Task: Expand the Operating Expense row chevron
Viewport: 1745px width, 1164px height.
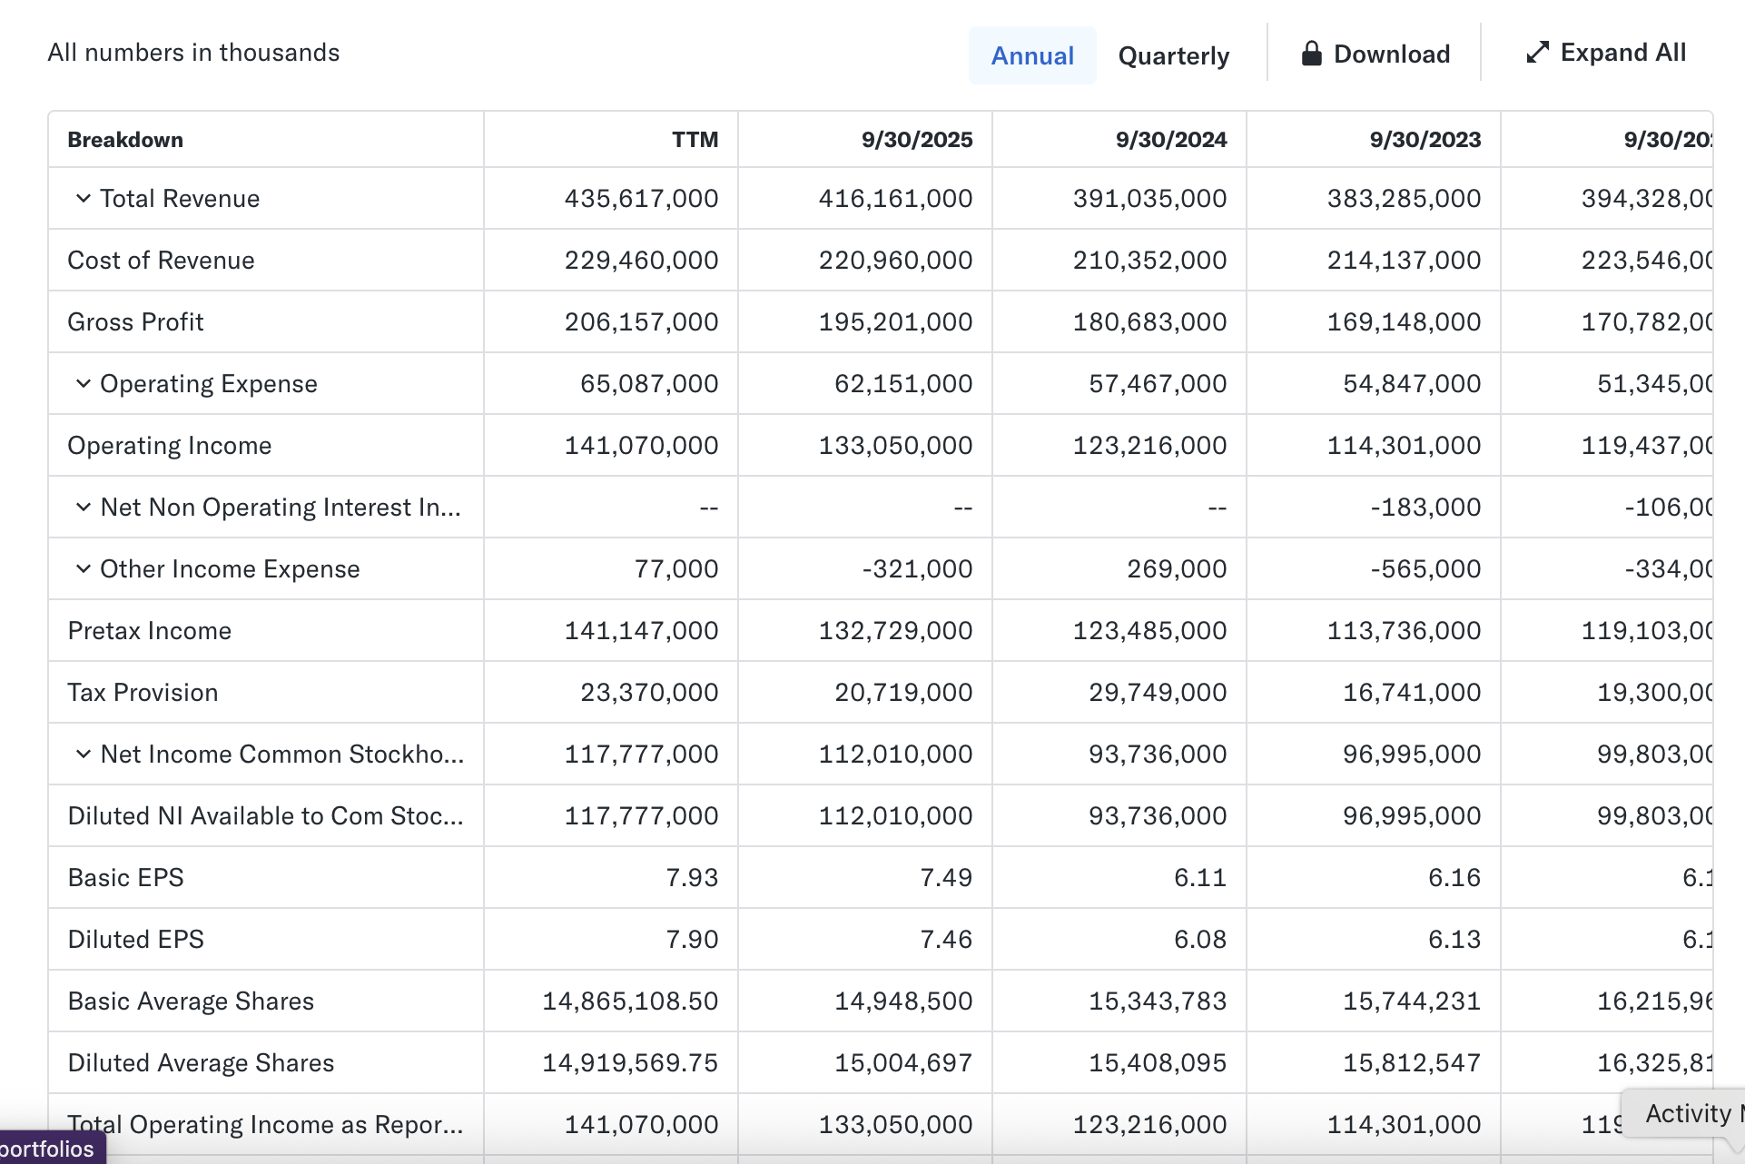Action: 83,383
